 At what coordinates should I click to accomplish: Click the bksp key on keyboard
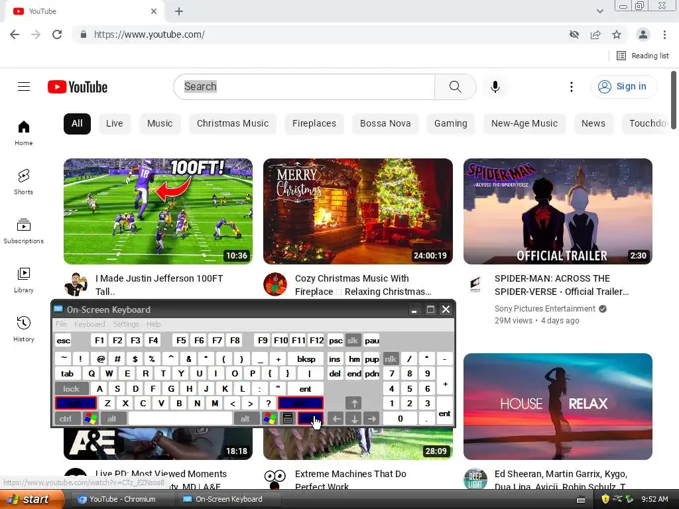pos(306,359)
